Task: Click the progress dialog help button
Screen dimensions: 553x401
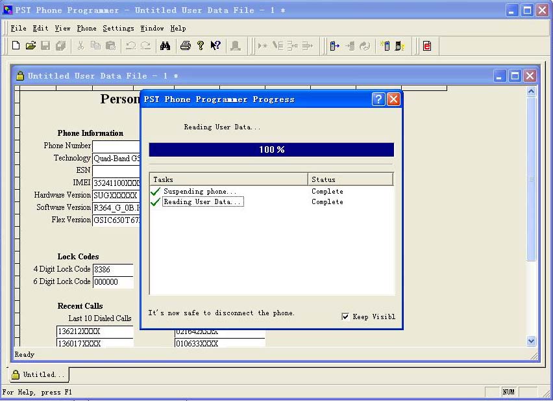Action: coord(378,99)
